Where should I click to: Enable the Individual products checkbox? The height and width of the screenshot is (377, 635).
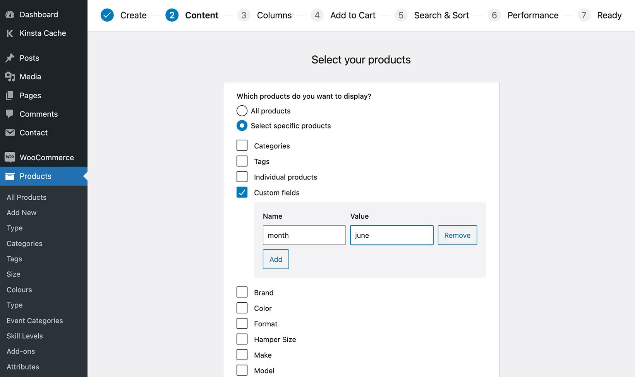click(242, 177)
